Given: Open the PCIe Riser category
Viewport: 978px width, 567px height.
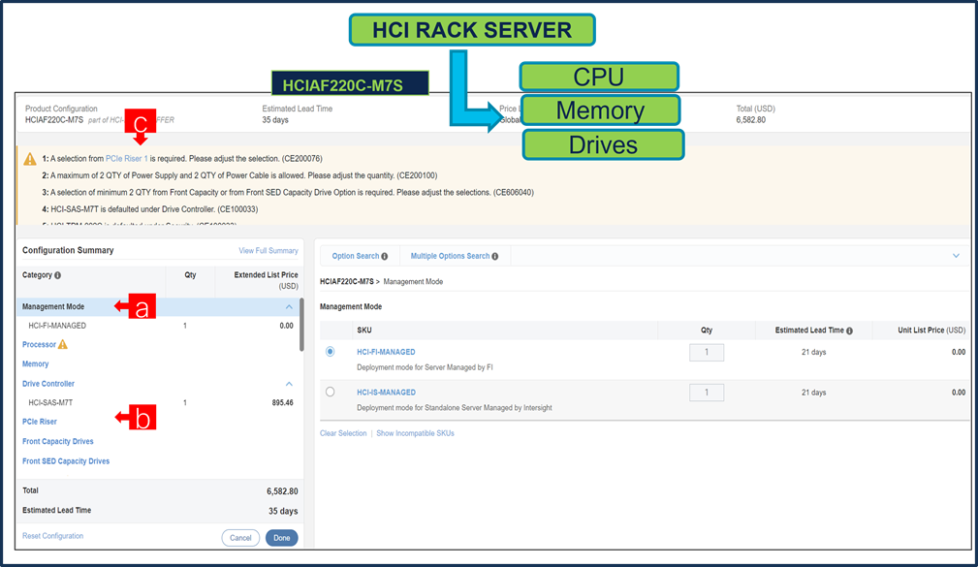Looking at the screenshot, I should click(x=40, y=422).
